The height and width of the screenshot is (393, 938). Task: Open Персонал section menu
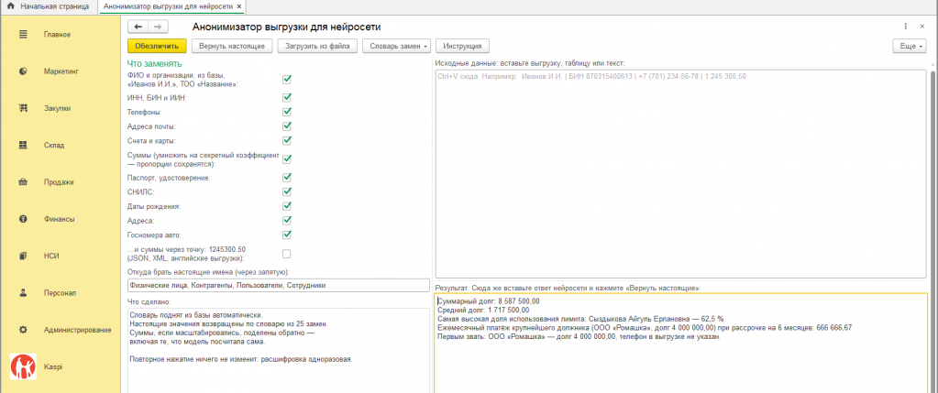click(x=60, y=293)
